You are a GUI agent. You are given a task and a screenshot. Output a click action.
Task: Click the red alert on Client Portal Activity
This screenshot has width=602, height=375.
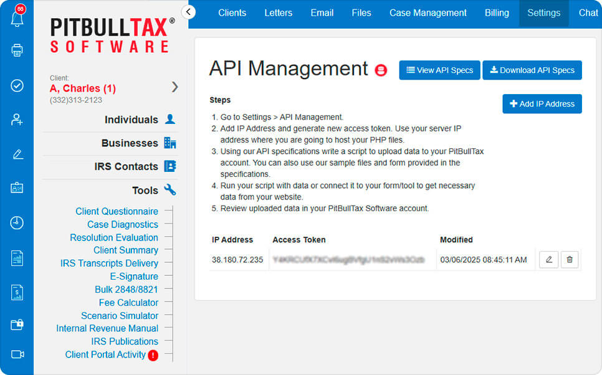tap(153, 356)
